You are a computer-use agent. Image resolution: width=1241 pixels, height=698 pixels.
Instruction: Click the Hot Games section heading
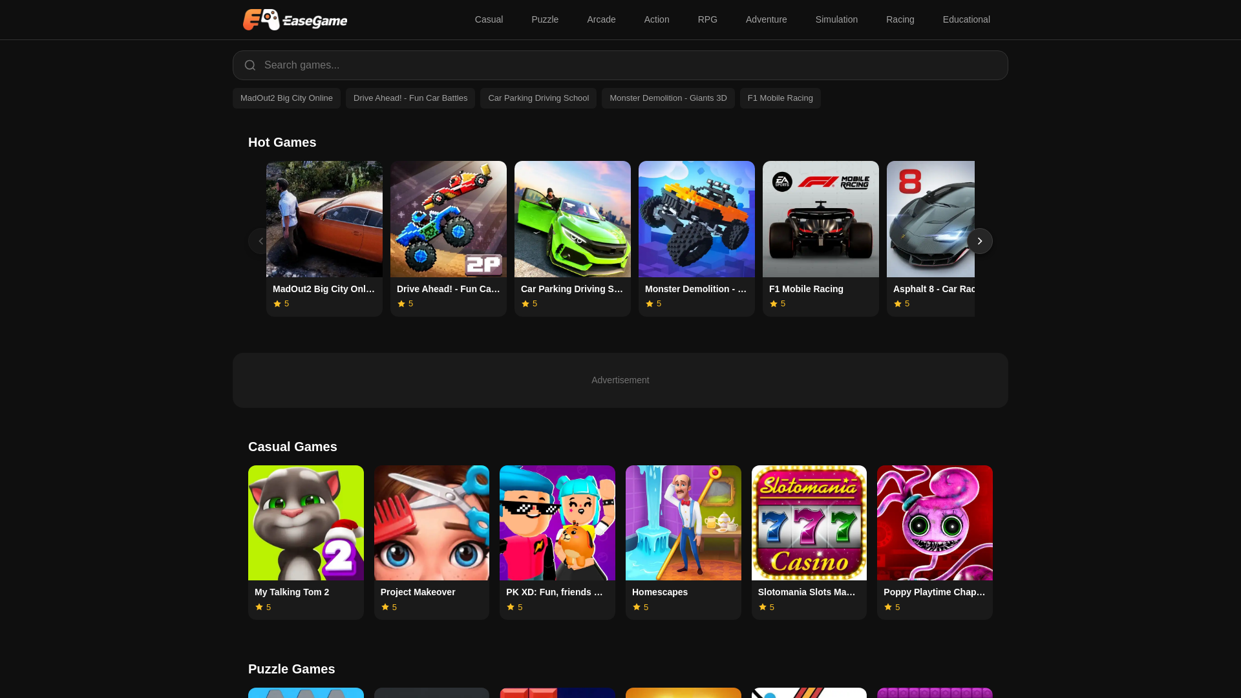(x=282, y=142)
